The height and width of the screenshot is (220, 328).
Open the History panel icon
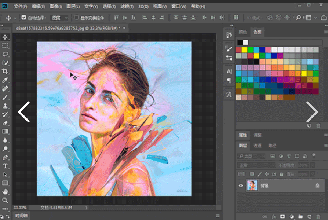229,35
